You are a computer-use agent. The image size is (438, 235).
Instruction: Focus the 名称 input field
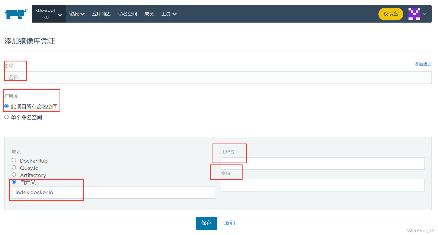click(x=218, y=77)
